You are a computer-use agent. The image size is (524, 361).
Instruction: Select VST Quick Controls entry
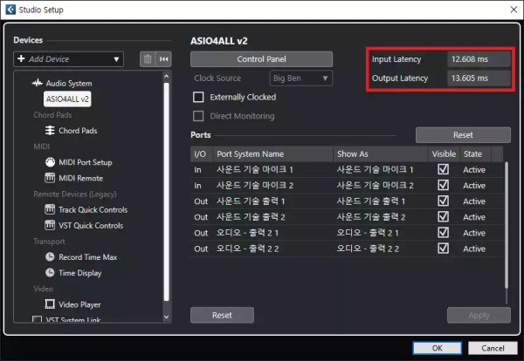(91, 226)
